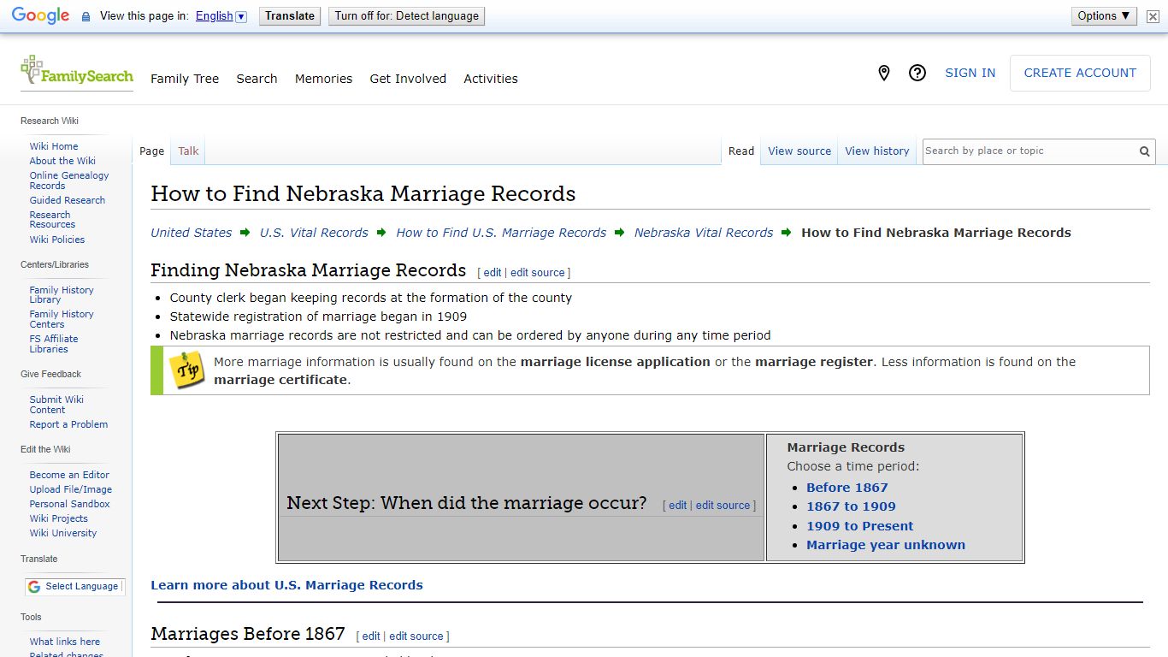Open the English language dropdown

[221, 16]
